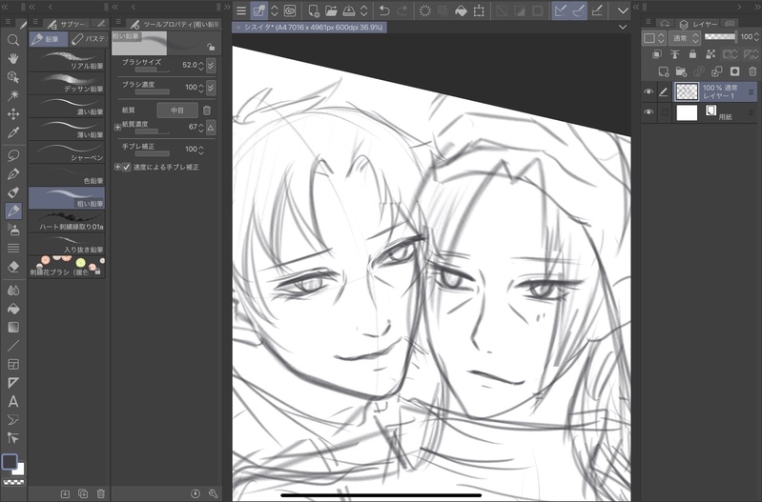Open Clip Studio spiral icon

[x=290, y=10]
